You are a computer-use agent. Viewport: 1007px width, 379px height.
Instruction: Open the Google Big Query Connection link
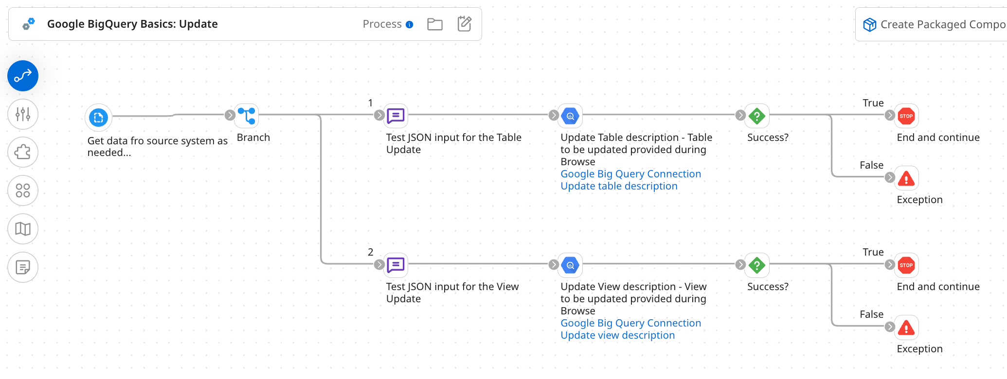(x=630, y=173)
